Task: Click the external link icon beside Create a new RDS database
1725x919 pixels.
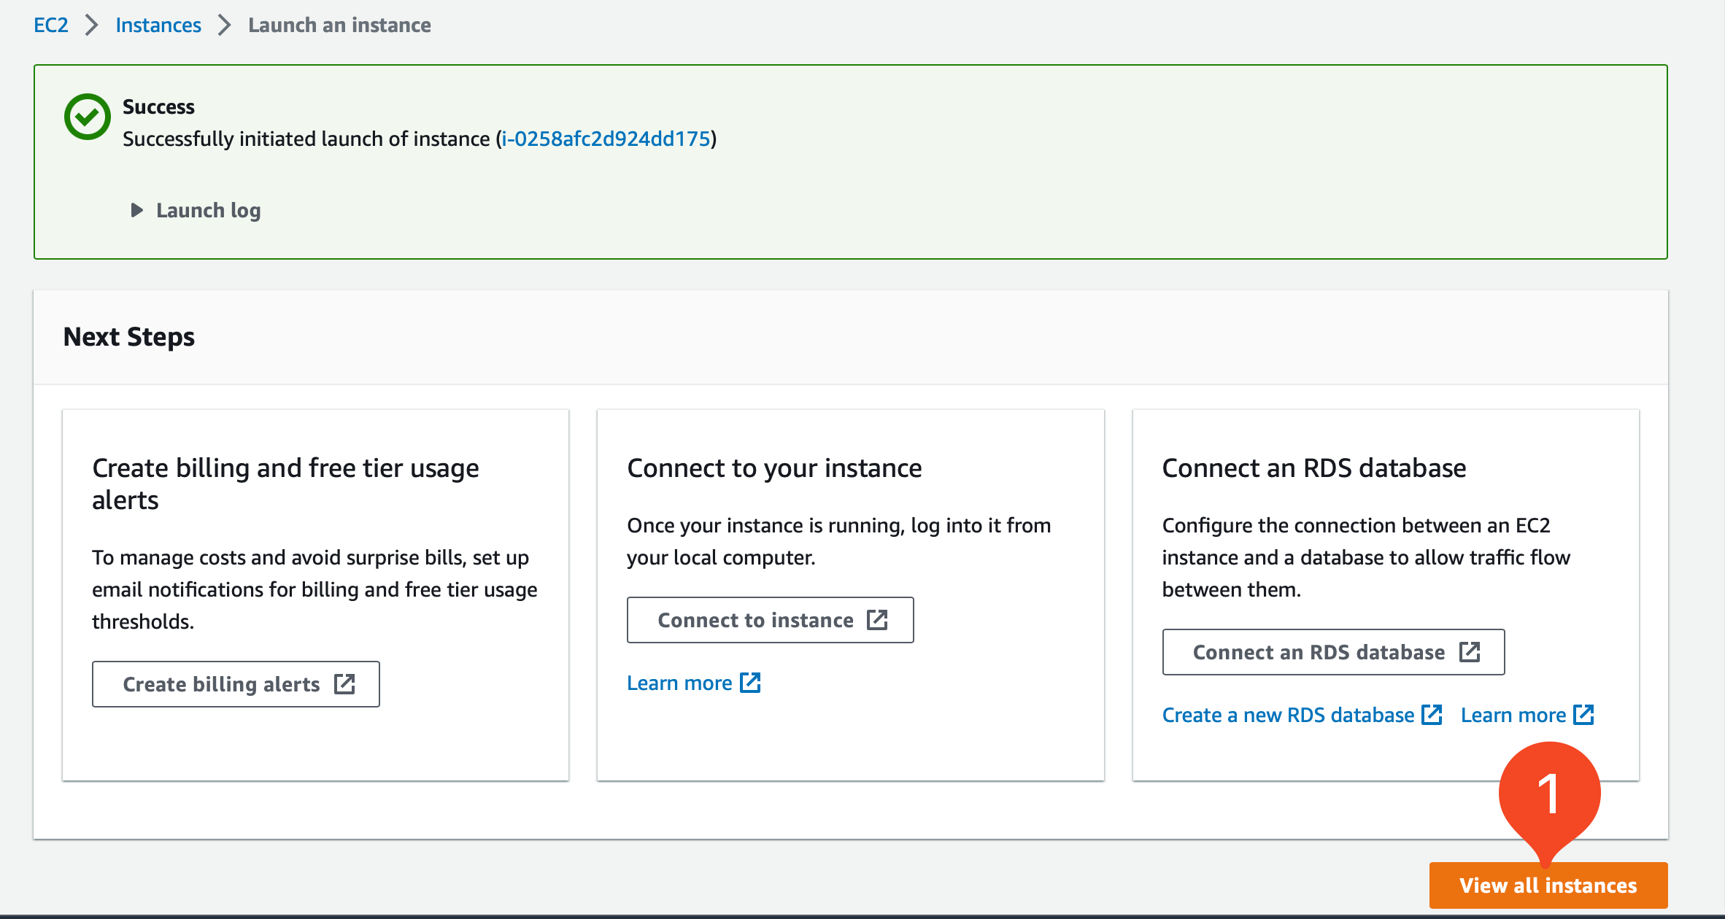Action: pyautogui.click(x=1432, y=715)
